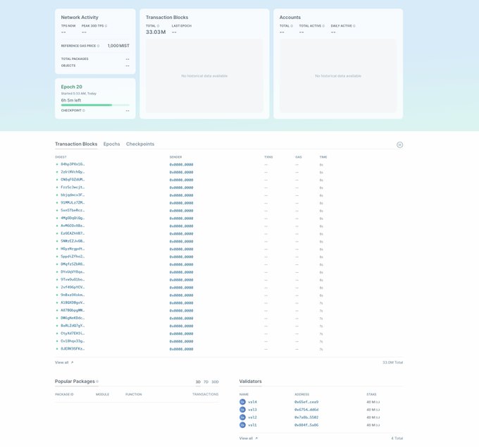This screenshot has width=479, height=447.
Task: Open validator name val1
Action: click(252, 425)
